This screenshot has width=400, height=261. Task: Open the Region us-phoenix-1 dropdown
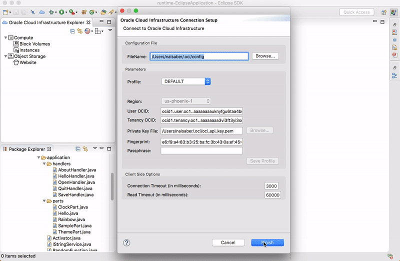point(186,101)
